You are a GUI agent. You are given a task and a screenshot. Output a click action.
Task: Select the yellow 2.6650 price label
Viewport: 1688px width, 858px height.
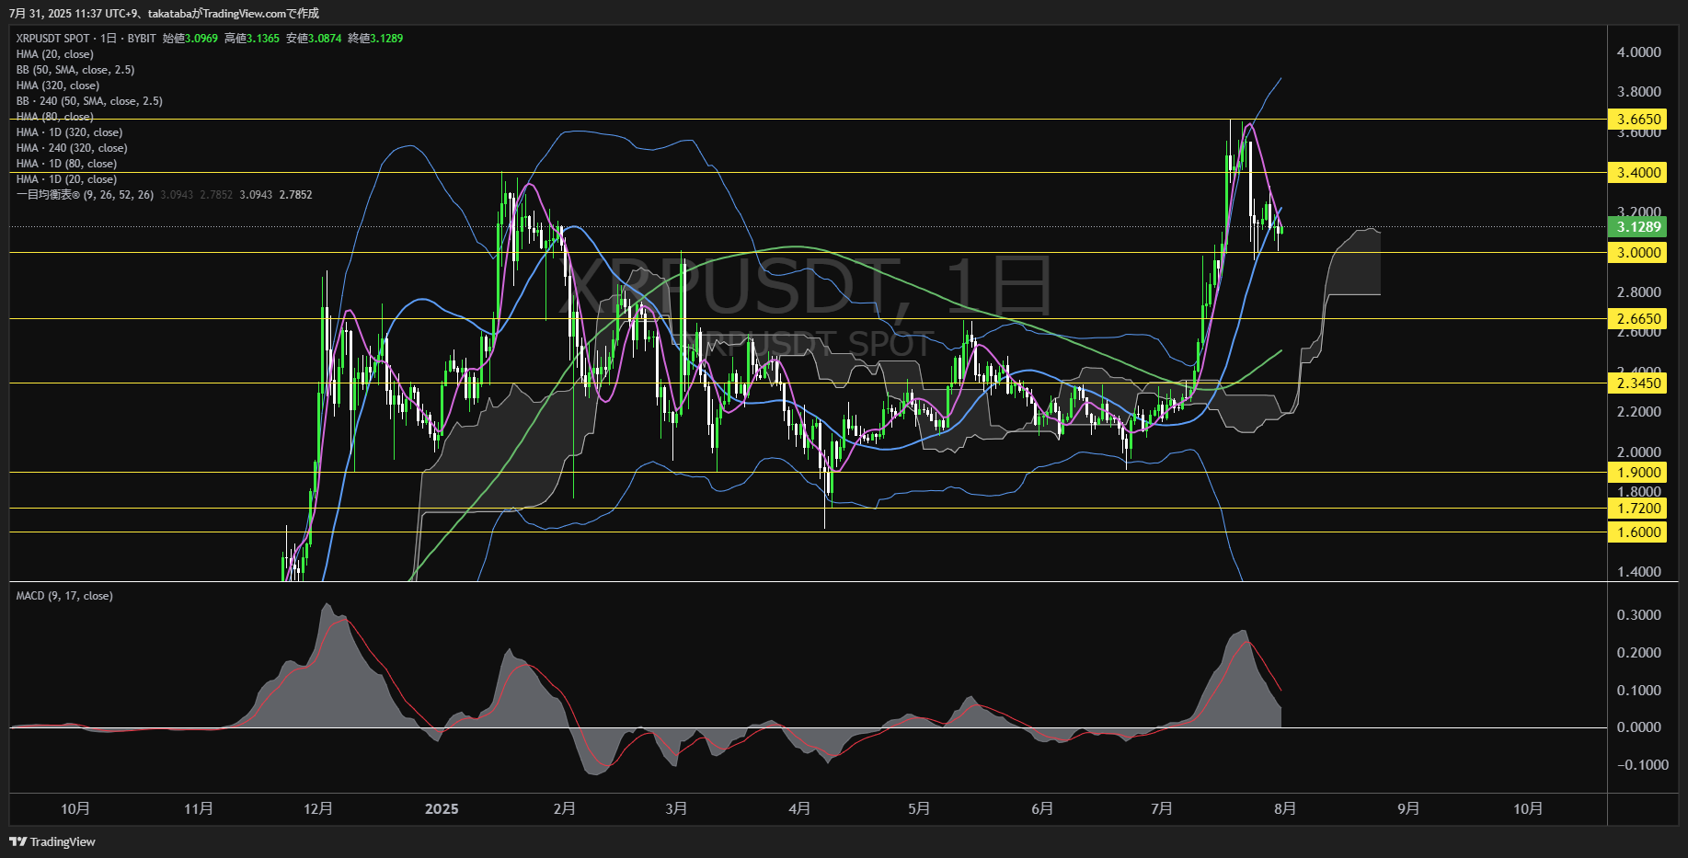1637,318
